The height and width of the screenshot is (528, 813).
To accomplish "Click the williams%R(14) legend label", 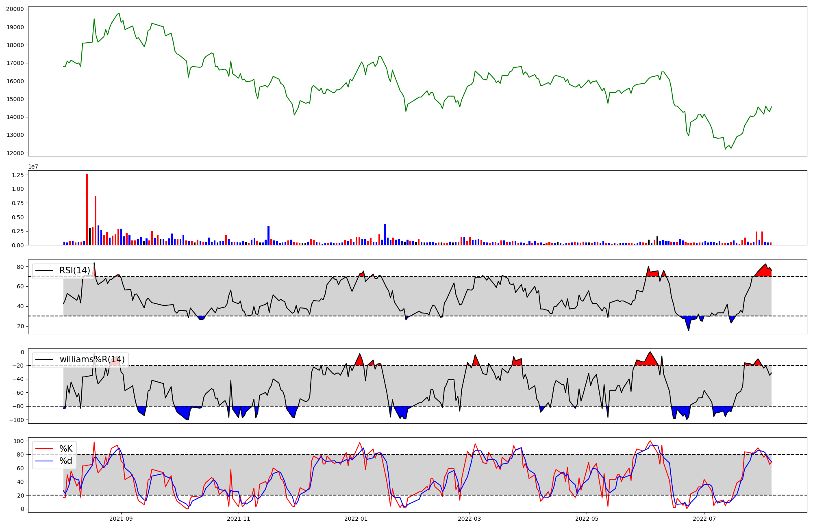I will click(92, 359).
